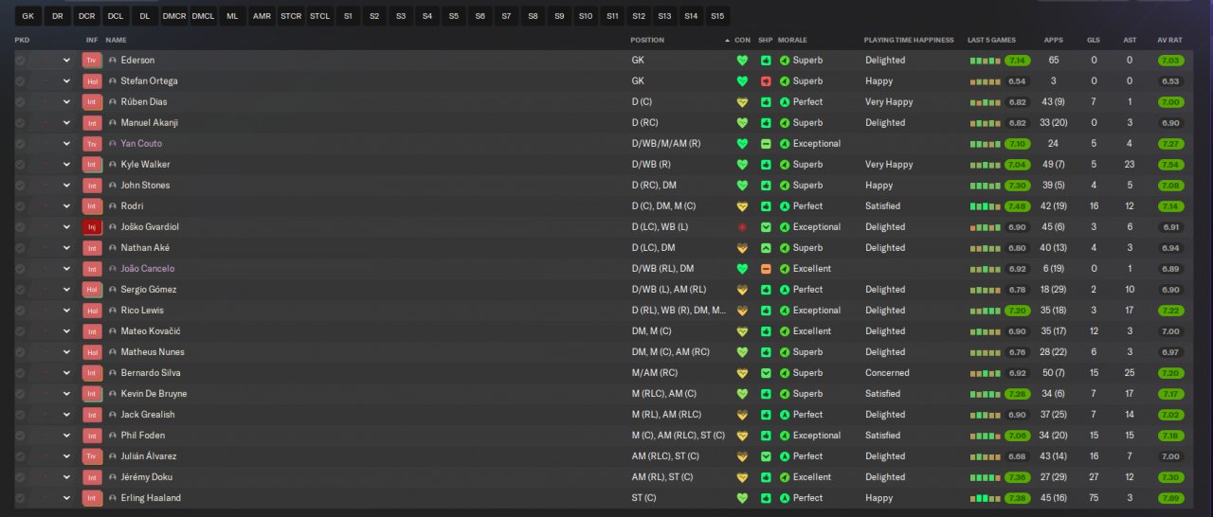The height and width of the screenshot is (517, 1213).
Task: Click Ederson's Trv info status badge
Action: click(92, 60)
